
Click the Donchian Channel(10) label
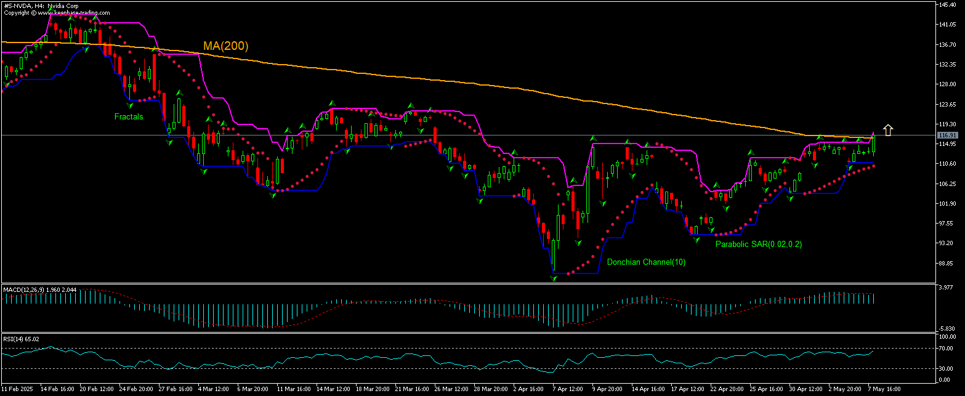click(x=645, y=262)
